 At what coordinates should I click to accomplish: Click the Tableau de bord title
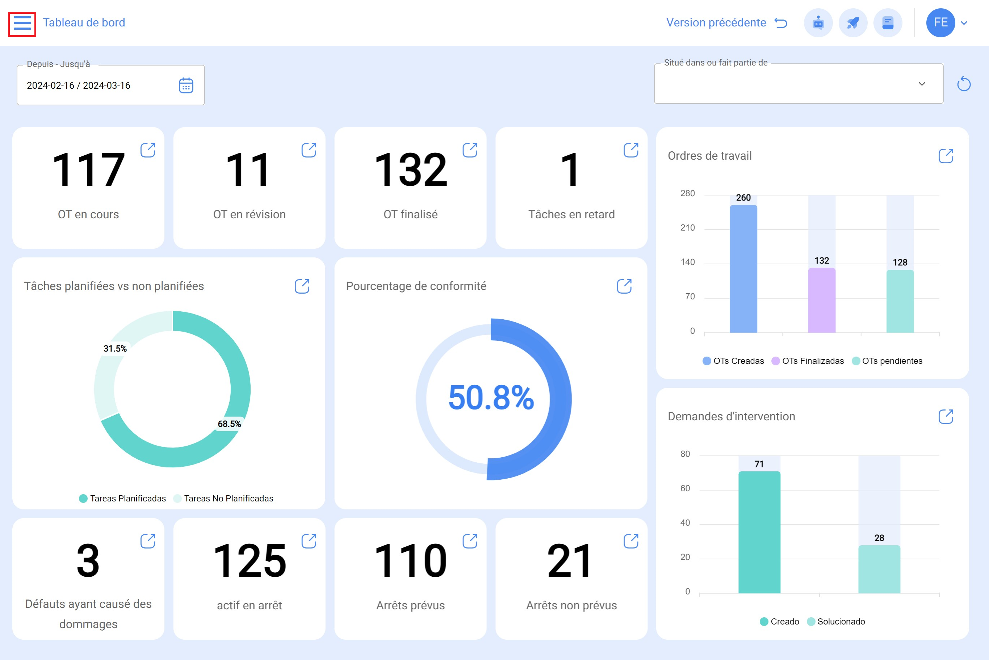(84, 23)
